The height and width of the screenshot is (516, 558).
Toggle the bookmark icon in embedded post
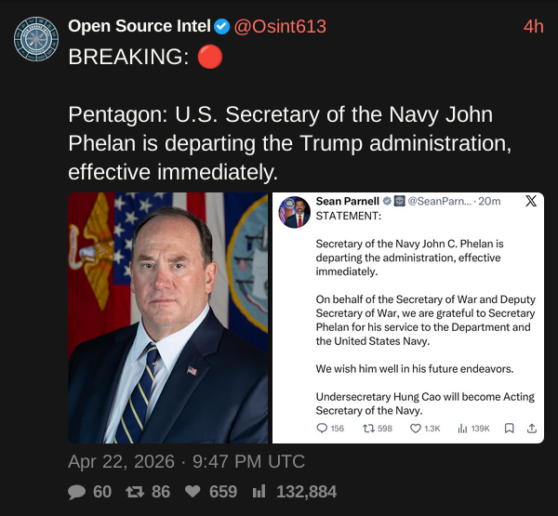509,429
